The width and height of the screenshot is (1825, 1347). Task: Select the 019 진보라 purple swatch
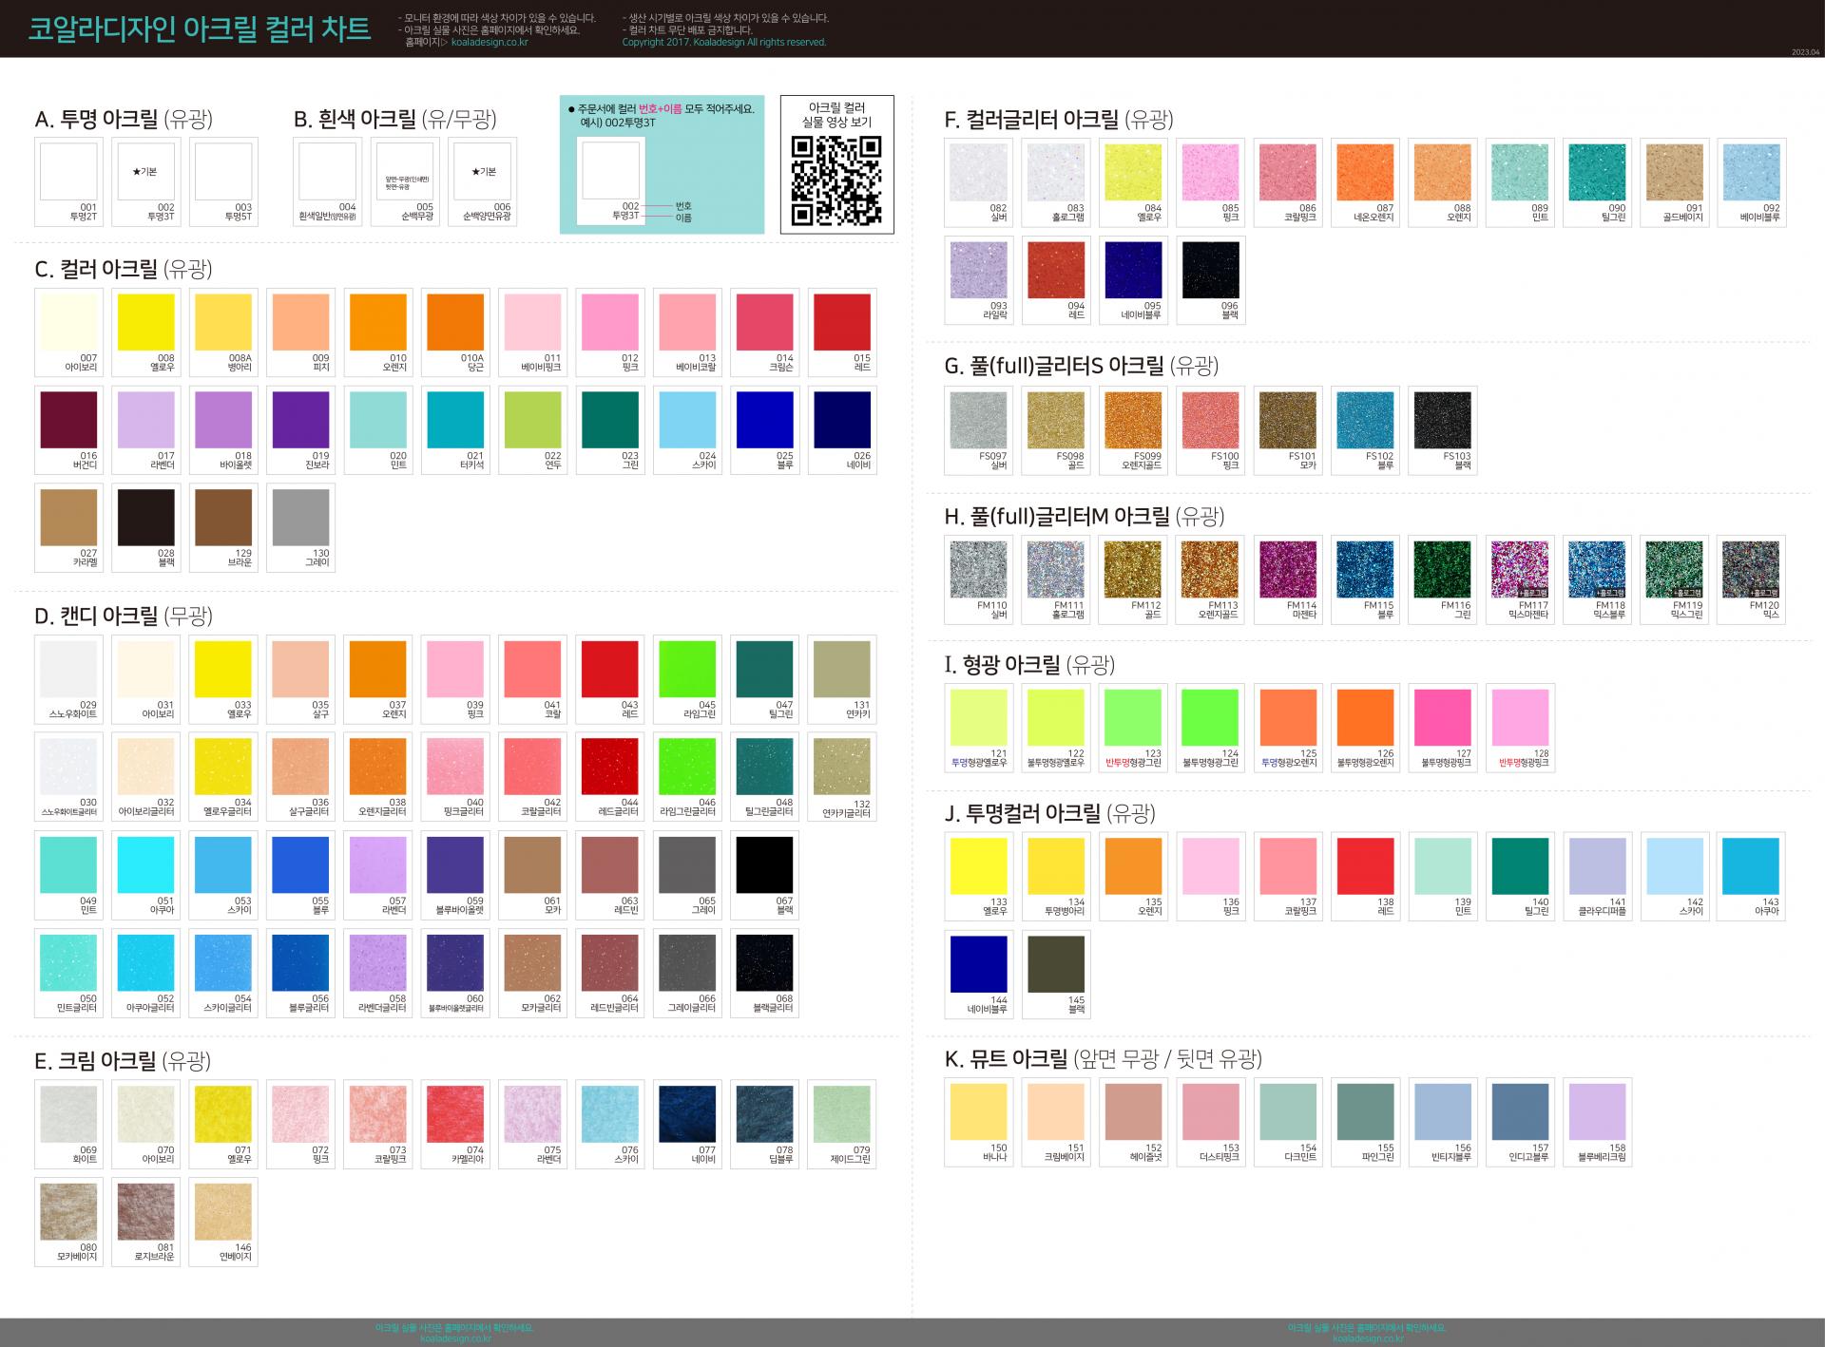tap(300, 420)
